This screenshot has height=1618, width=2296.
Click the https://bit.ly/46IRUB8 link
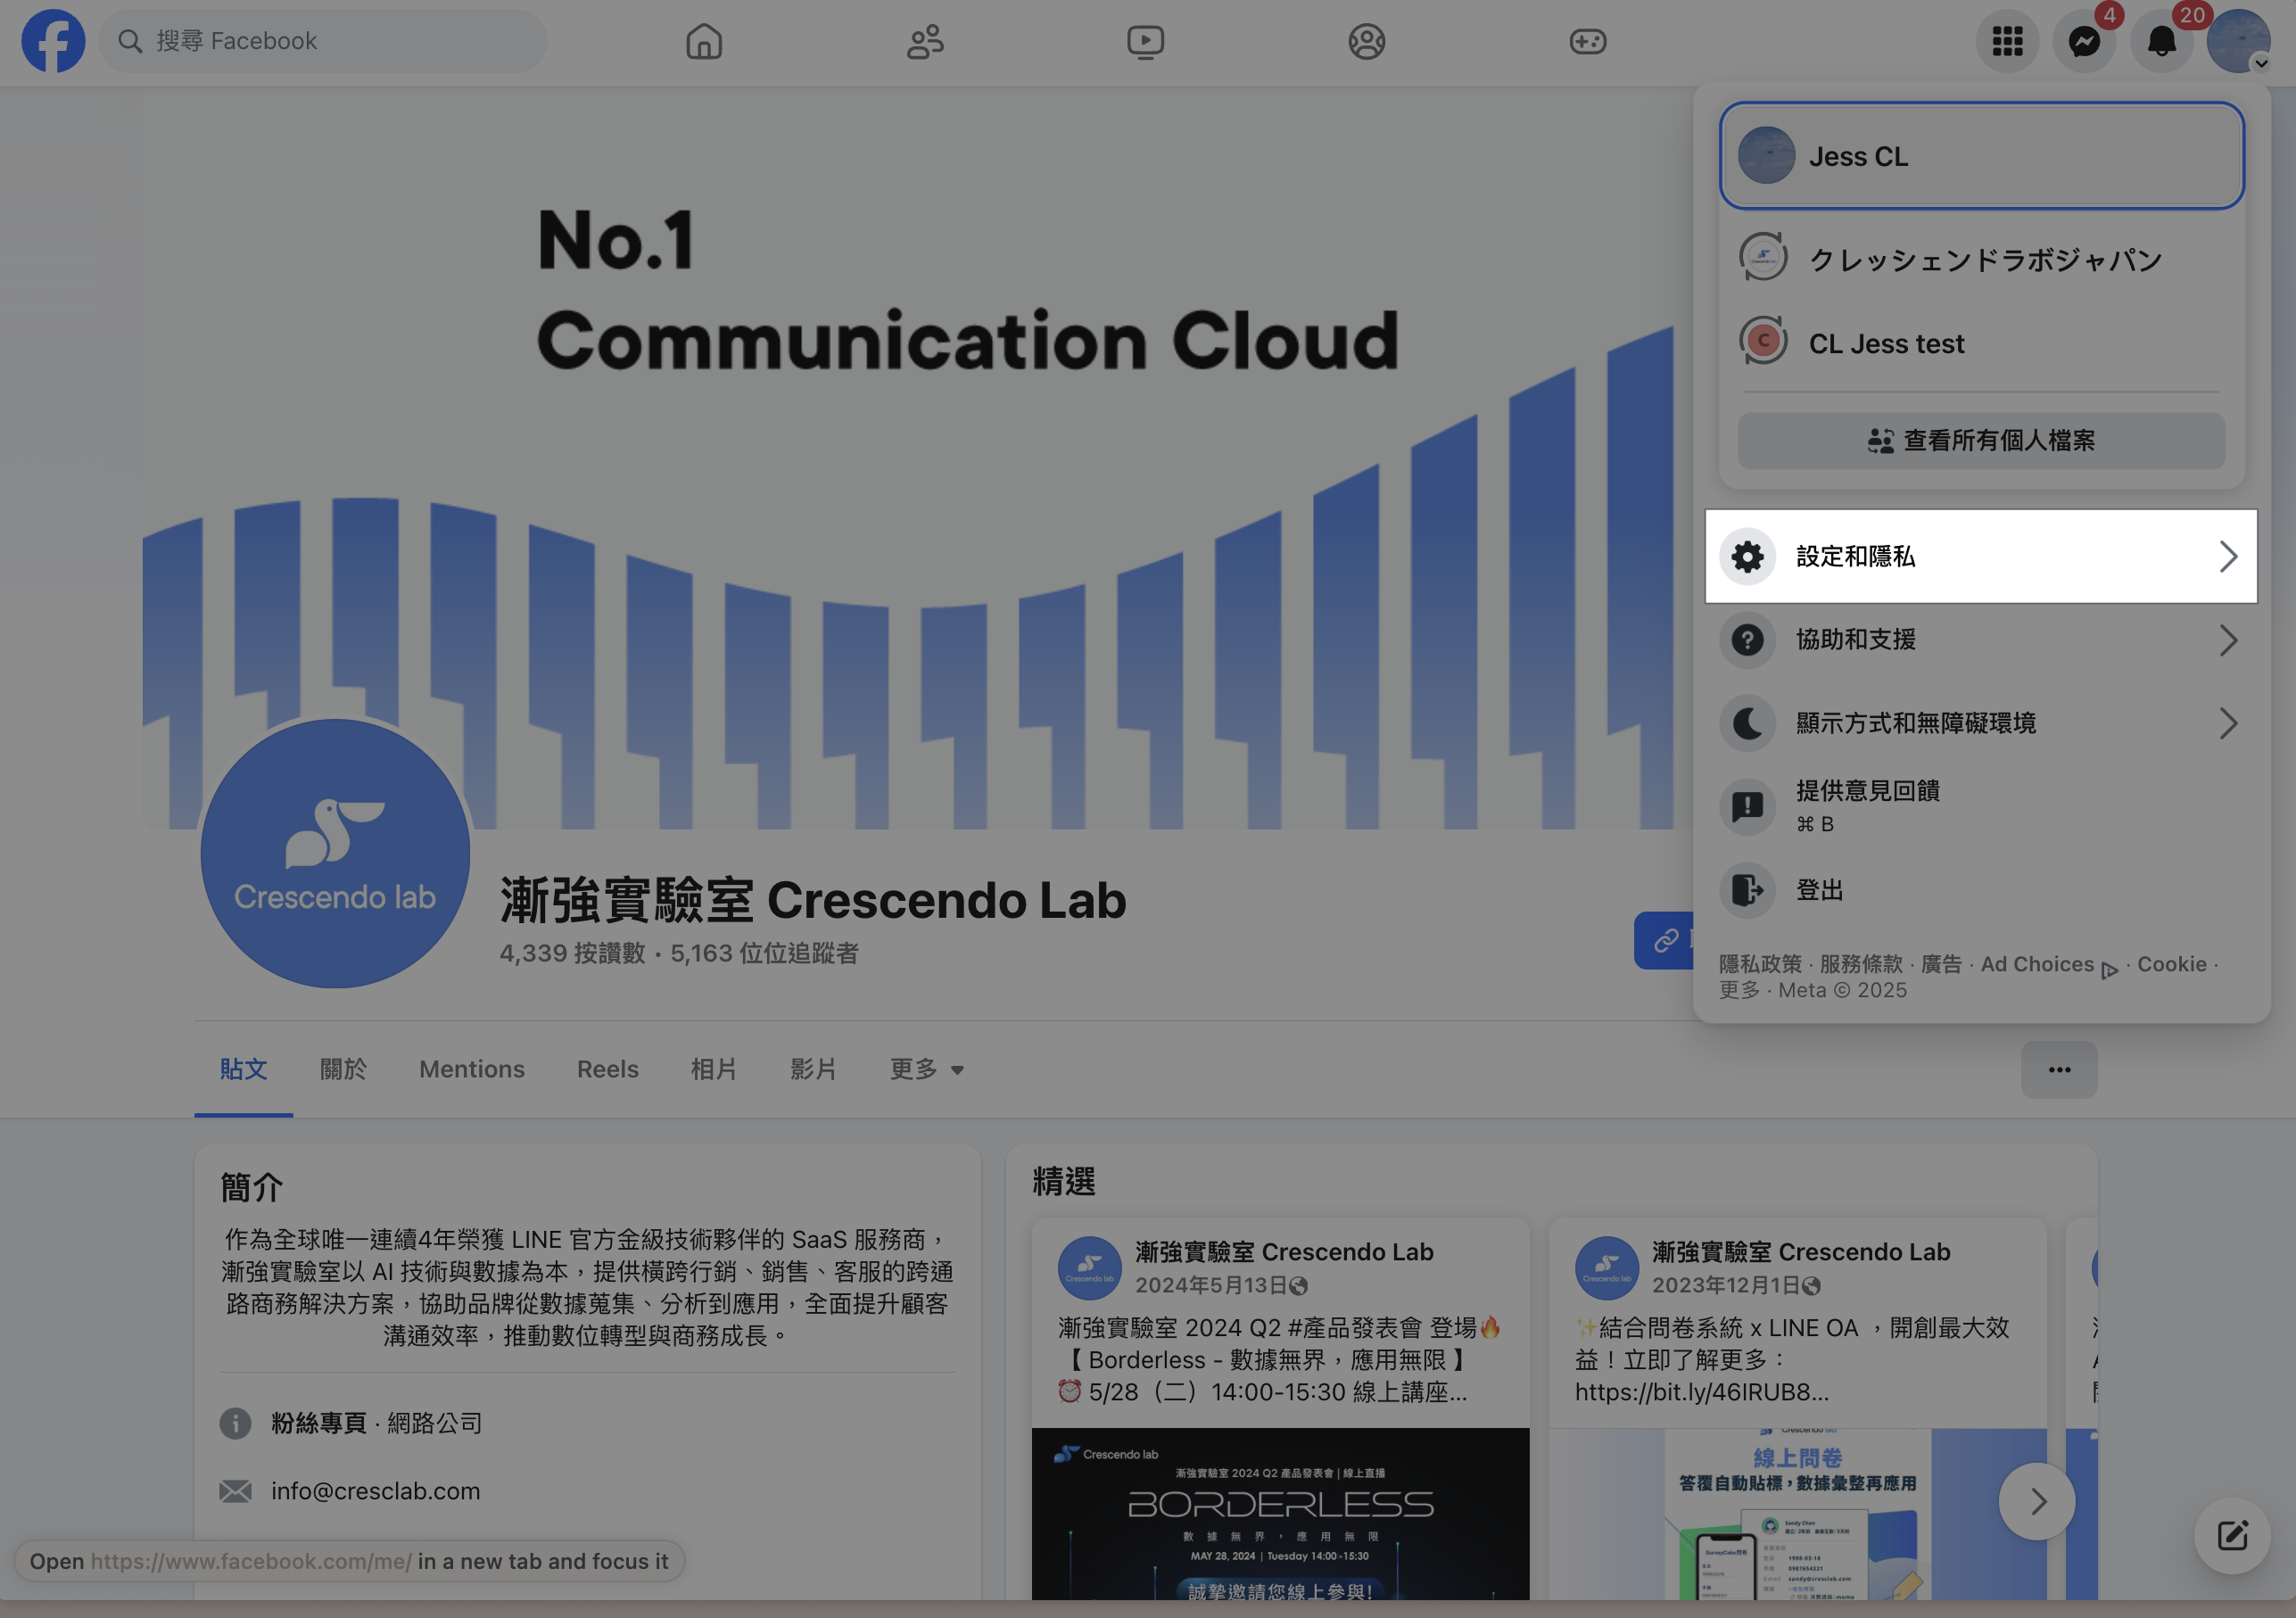1702,1392
